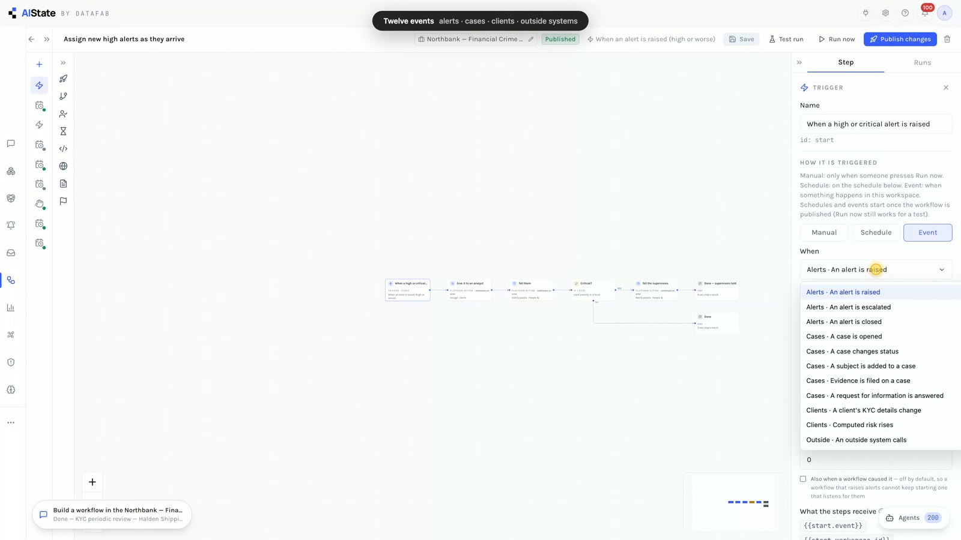Click the Publish changes button
Viewport: 961px width, 540px height.
click(900, 39)
